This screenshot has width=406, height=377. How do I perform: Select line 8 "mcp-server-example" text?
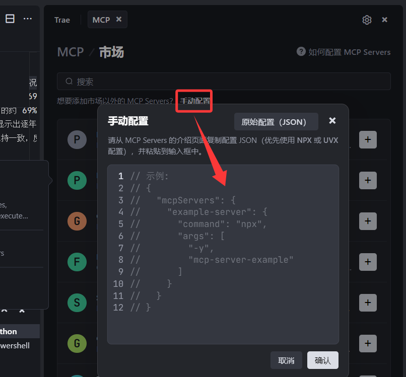(x=241, y=260)
